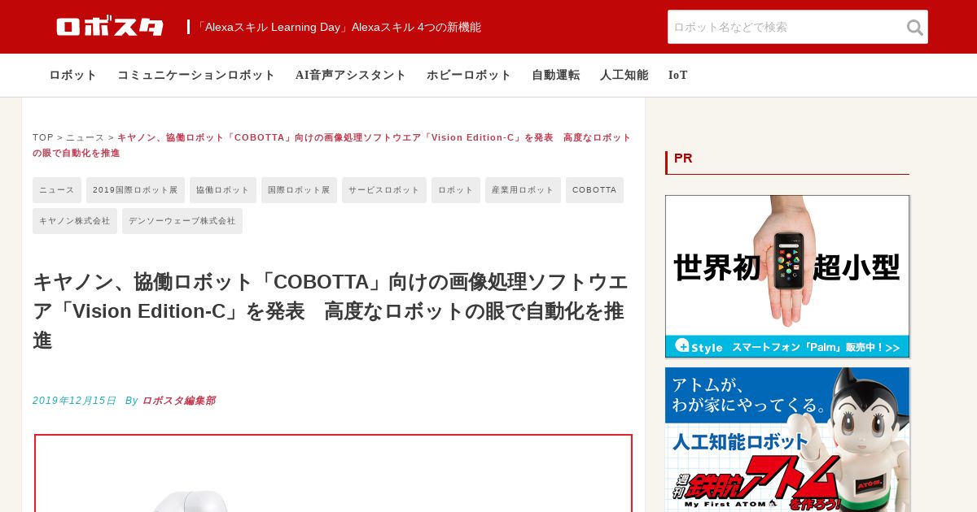Select the 協働ロボット tag
Image resolution: width=977 pixels, height=512 pixels.
pos(223,190)
